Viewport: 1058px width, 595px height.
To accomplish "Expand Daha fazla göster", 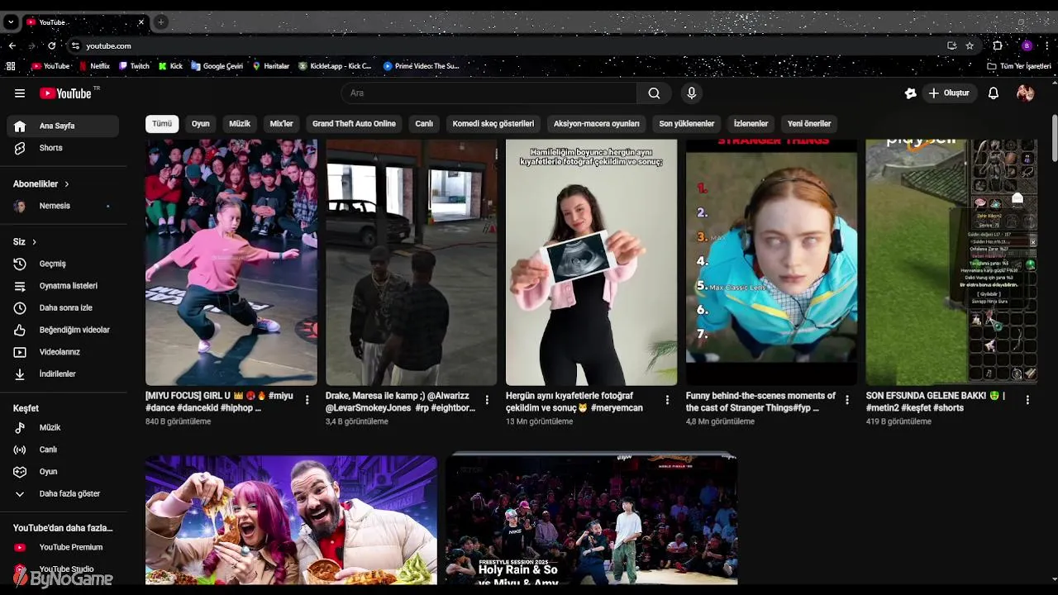I will [63, 493].
